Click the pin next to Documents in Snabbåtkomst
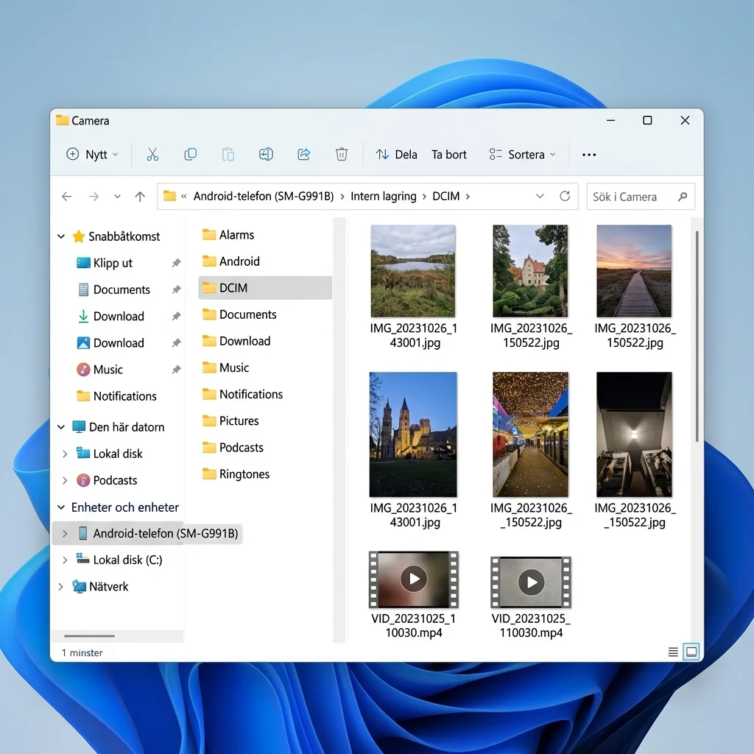This screenshot has height=754, width=754. coord(177,289)
